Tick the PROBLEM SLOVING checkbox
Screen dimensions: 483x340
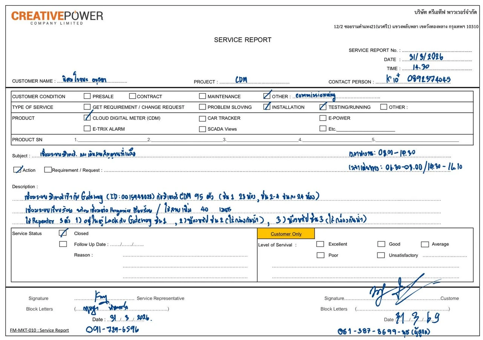click(203, 107)
